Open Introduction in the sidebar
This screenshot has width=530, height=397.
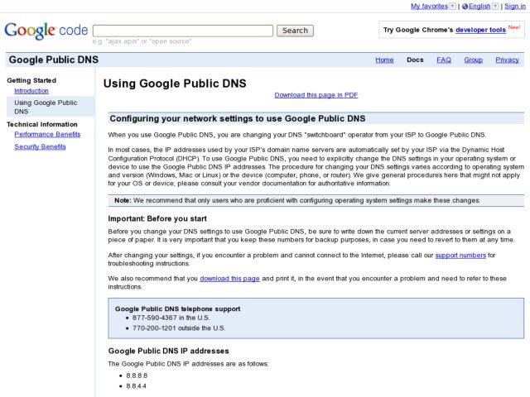[31, 91]
